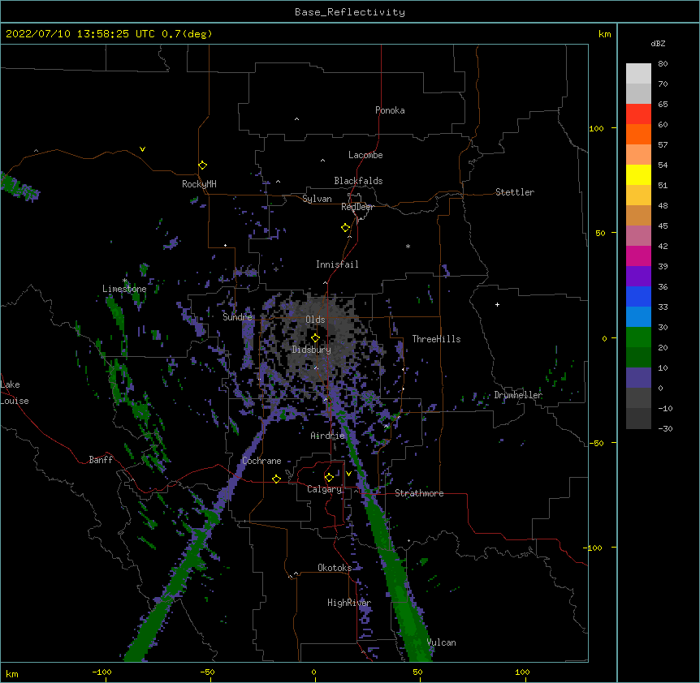Click the yellow marker above Calgary label

tap(330, 478)
